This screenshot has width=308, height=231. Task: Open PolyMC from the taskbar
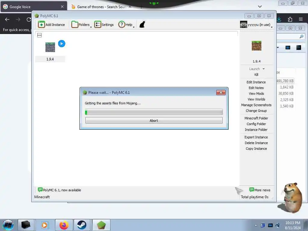click(101, 225)
